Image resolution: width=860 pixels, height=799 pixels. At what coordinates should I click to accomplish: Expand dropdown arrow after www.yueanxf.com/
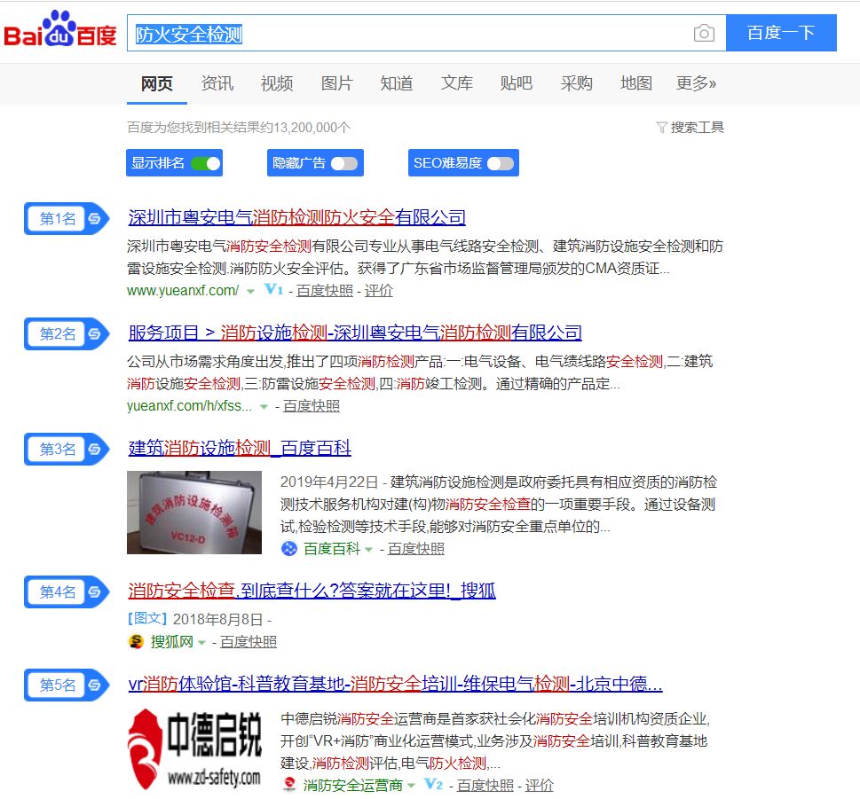[x=250, y=292]
